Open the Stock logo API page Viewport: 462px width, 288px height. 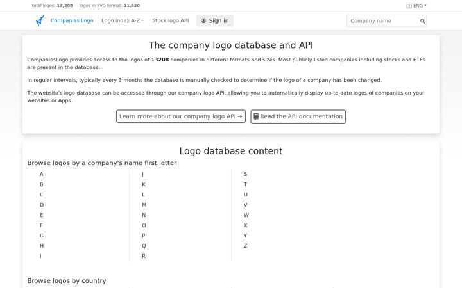coord(170,20)
